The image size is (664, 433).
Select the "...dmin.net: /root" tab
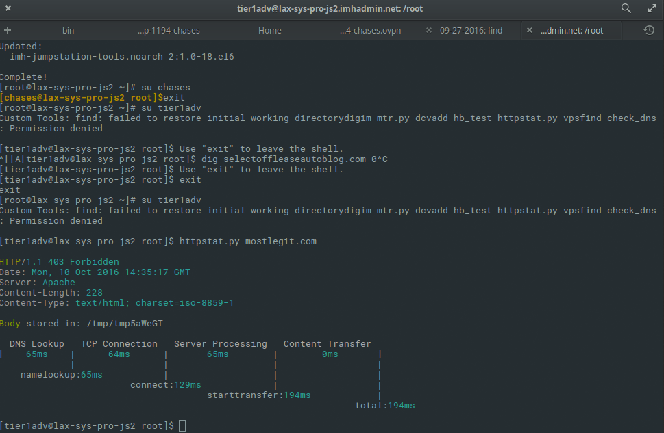point(571,31)
